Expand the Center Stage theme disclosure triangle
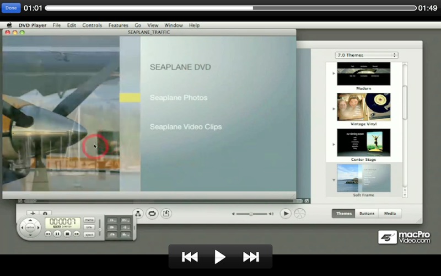Image resolution: width=441 pixels, height=276 pixels. click(x=334, y=144)
